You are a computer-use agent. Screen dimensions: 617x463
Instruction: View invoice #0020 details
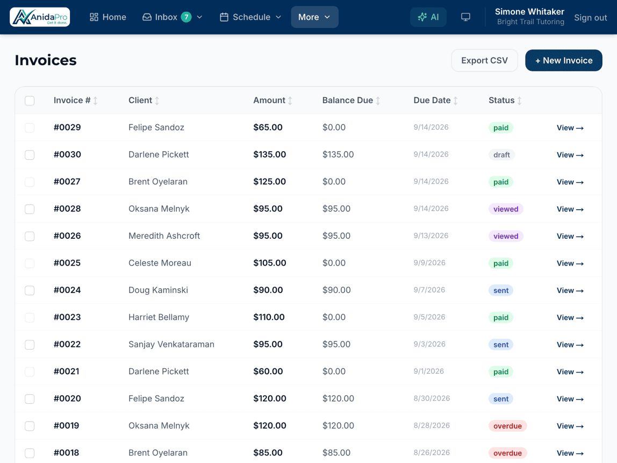pos(570,399)
